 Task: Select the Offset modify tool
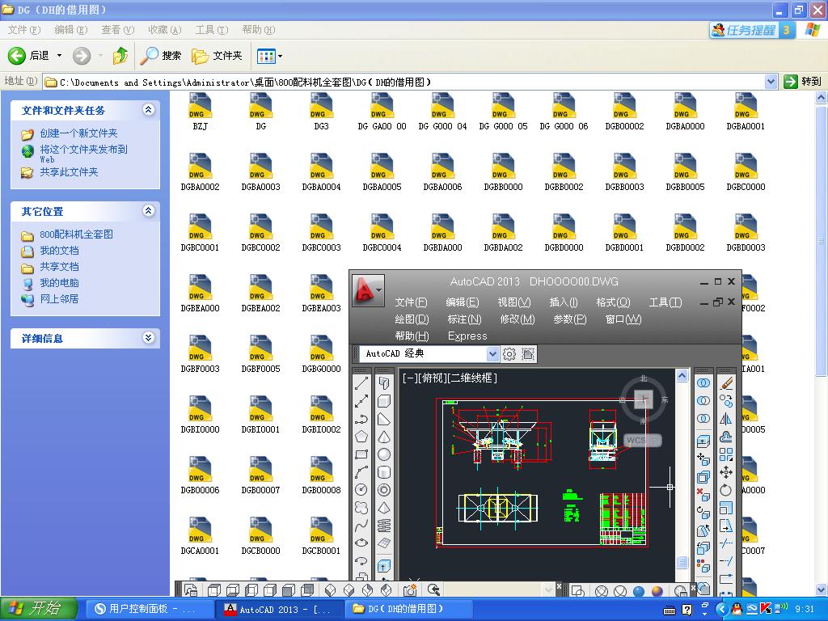click(x=727, y=437)
